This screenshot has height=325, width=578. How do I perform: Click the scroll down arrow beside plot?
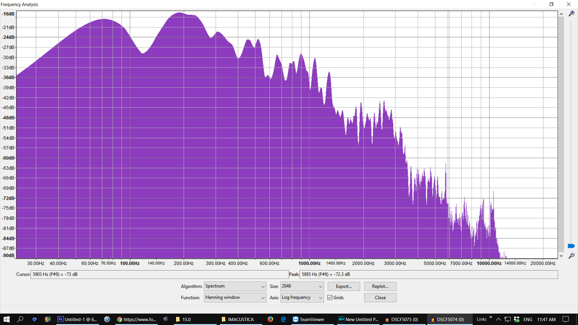click(x=561, y=256)
